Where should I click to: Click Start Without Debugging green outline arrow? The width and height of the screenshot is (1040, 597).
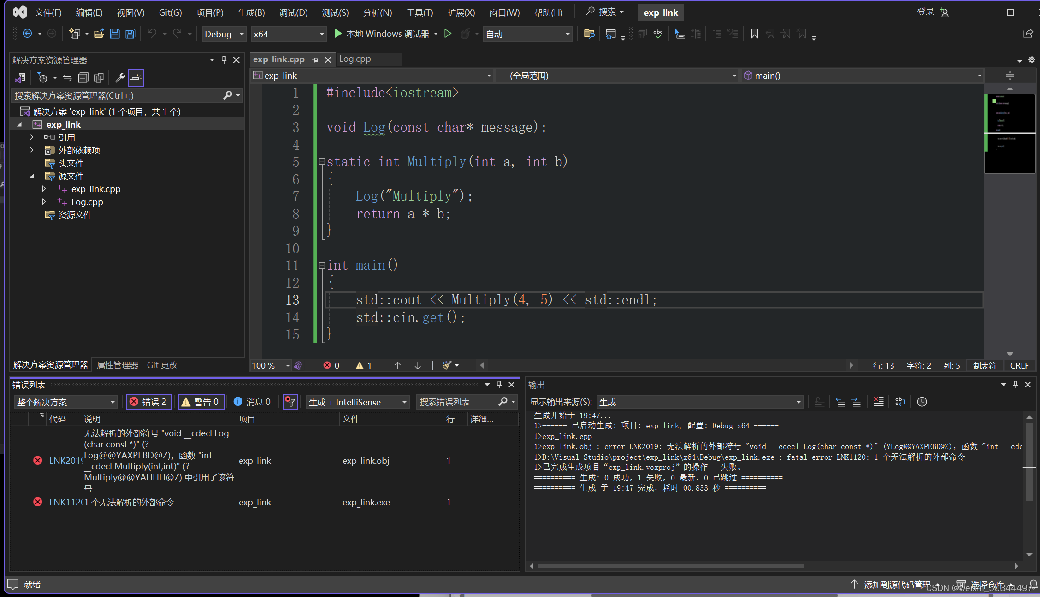(448, 34)
